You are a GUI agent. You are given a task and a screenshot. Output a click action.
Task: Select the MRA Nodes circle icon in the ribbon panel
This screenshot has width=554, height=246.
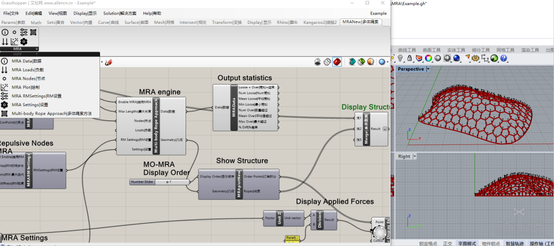pos(14,32)
